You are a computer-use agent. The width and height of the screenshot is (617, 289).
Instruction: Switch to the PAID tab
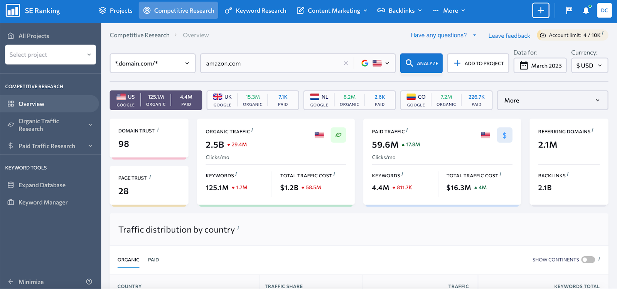(153, 260)
